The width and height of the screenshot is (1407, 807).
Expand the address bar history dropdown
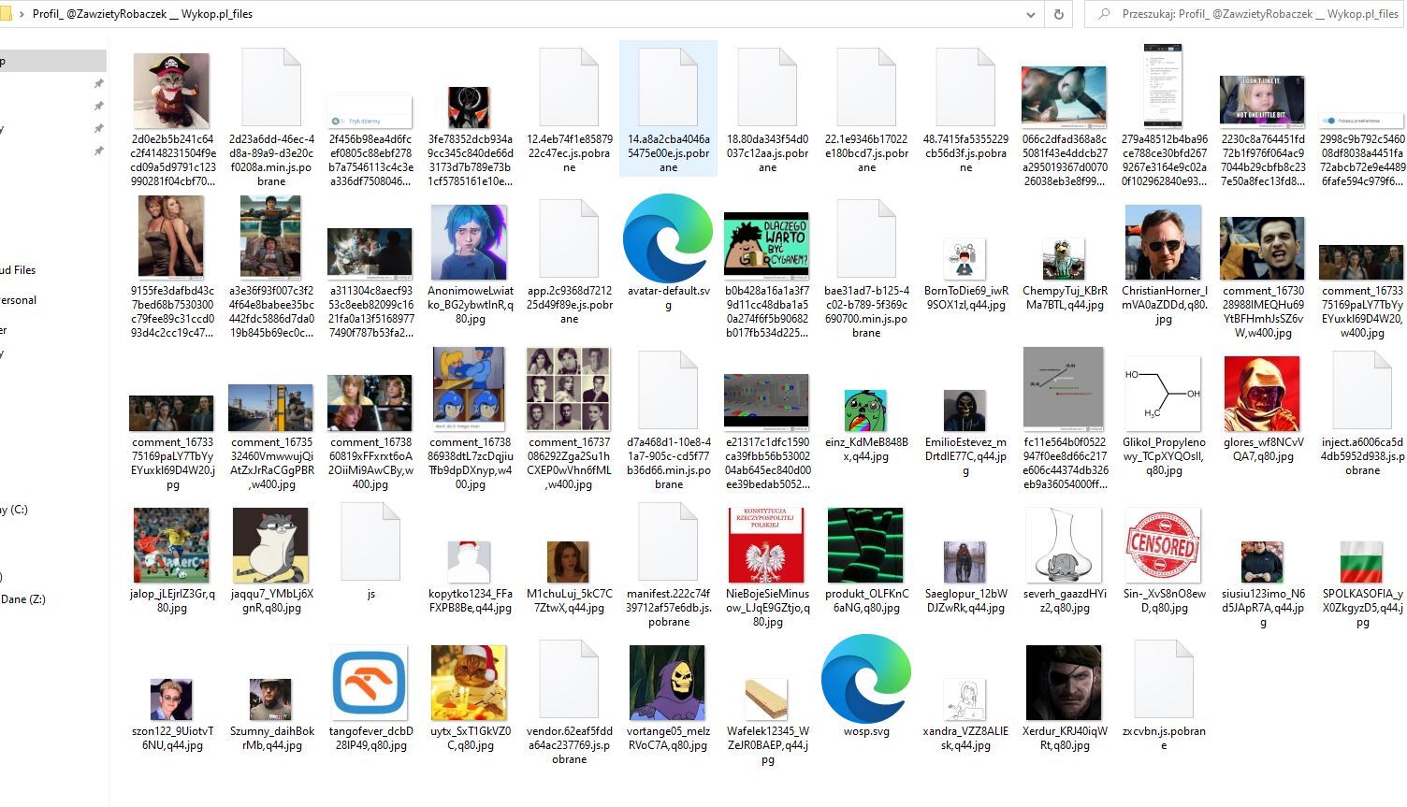(1031, 14)
